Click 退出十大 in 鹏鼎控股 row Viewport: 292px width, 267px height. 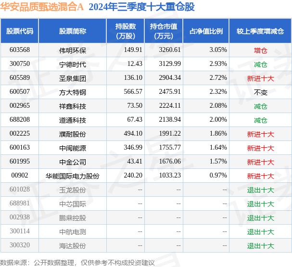click(x=260, y=218)
